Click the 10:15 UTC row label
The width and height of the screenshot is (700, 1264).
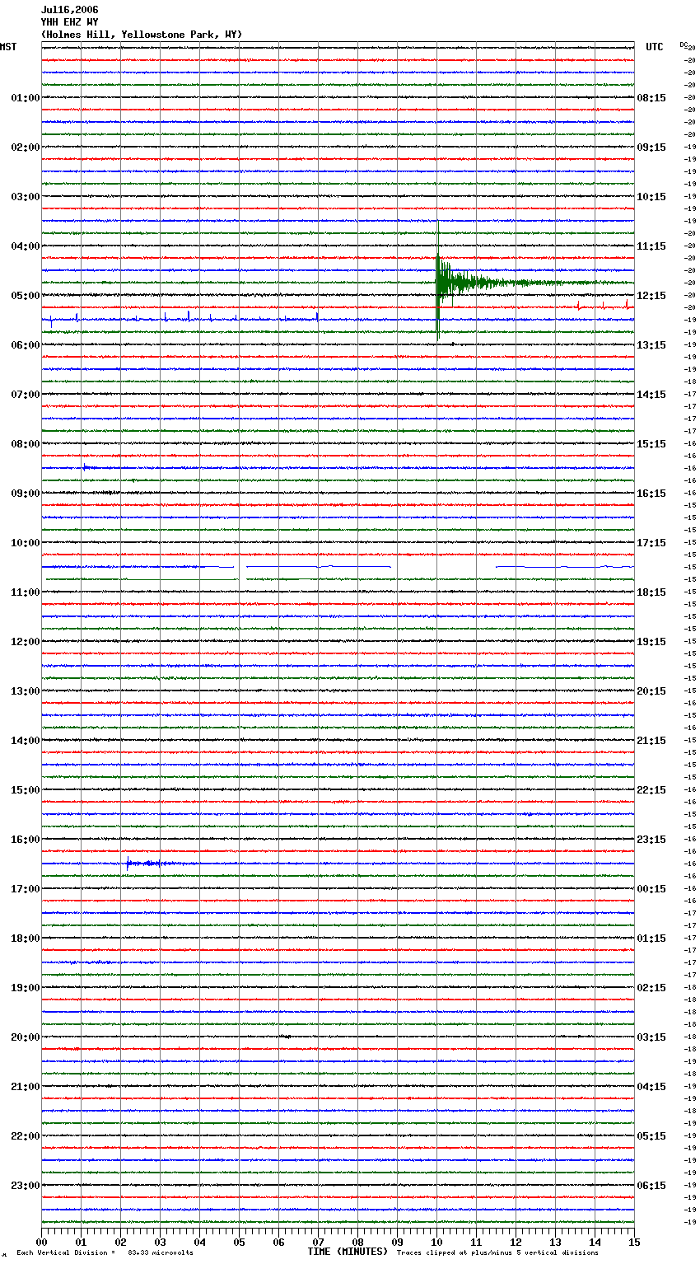[651, 197]
